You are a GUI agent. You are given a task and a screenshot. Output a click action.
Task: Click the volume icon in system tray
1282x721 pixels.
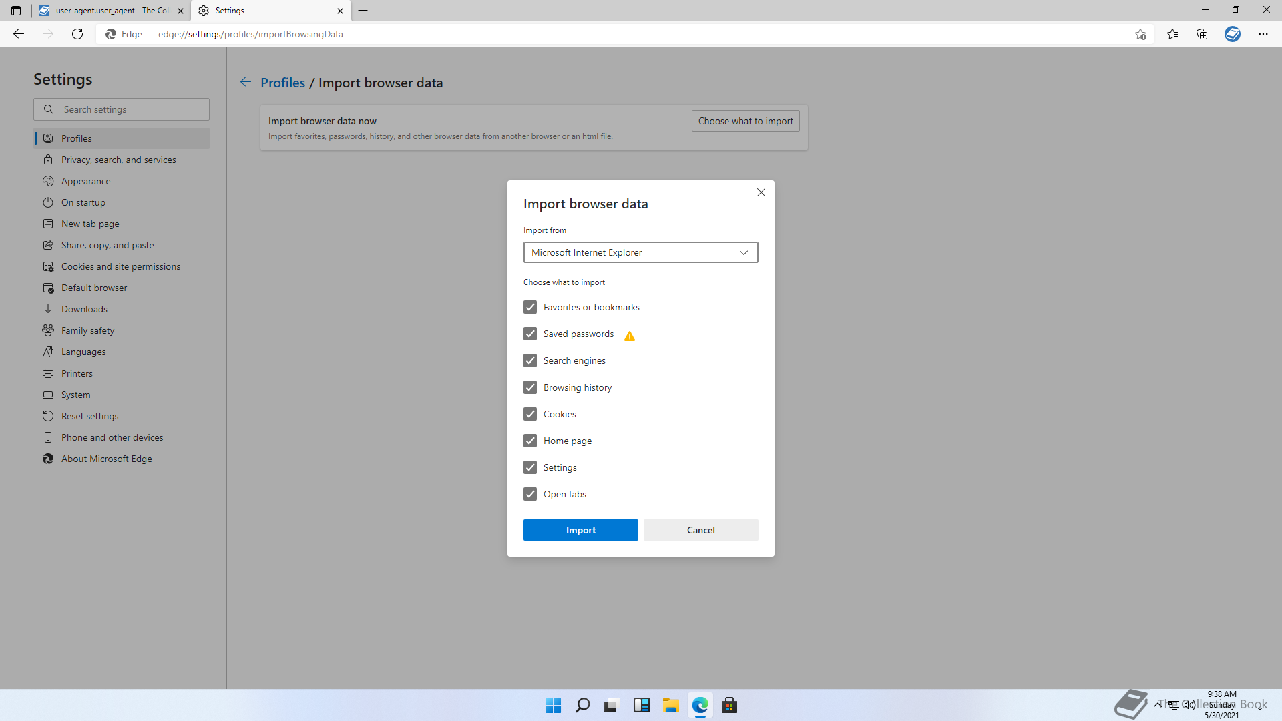tap(1189, 704)
